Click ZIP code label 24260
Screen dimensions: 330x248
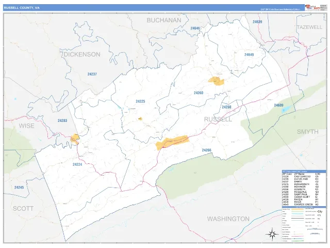pyautogui.click(x=199, y=93)
